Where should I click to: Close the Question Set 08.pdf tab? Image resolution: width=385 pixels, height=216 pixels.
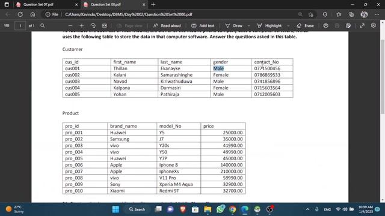[x=144, y=4]
